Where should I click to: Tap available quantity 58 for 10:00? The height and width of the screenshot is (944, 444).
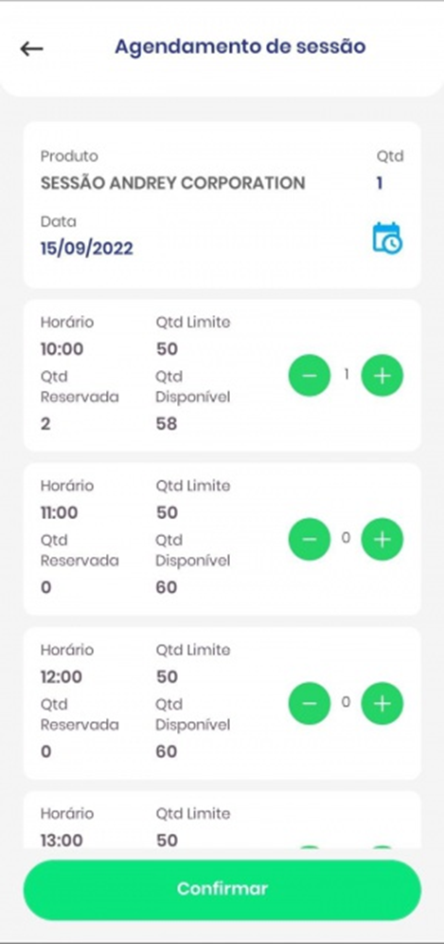[x=167, y=424]
